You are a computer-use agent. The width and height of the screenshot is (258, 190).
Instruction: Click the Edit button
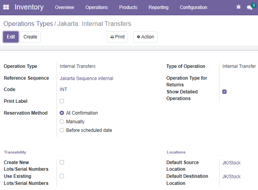(11, 37)
